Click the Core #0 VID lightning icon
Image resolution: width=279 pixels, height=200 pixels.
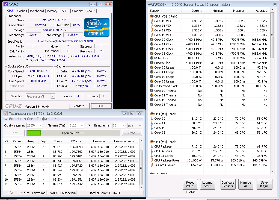[x=152, y=21]
